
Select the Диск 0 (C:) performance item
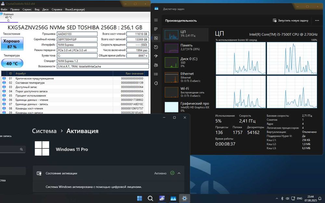coord(186,62)
